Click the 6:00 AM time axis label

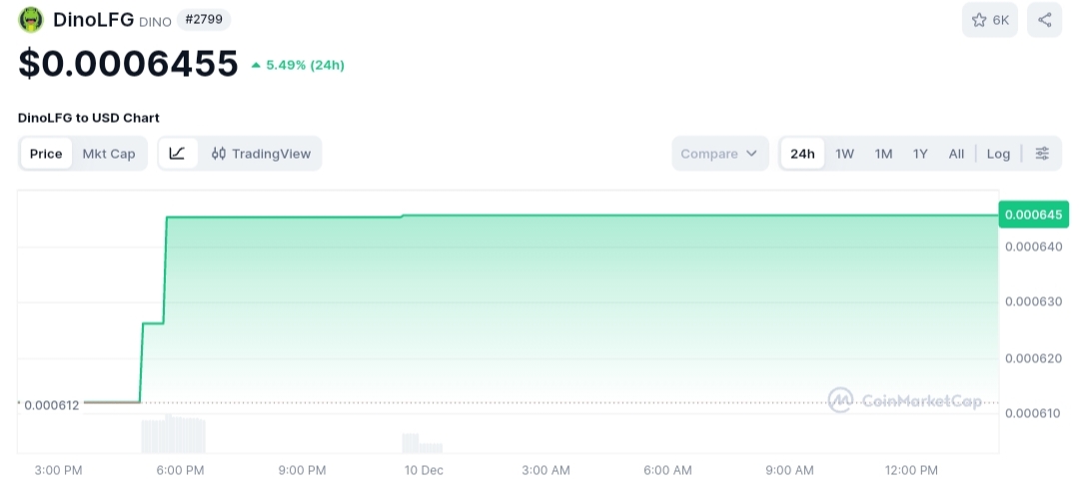click(667, 471)
